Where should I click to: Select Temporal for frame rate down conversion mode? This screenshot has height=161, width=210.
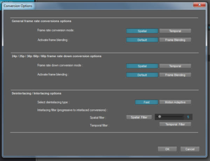click(175, 66)
